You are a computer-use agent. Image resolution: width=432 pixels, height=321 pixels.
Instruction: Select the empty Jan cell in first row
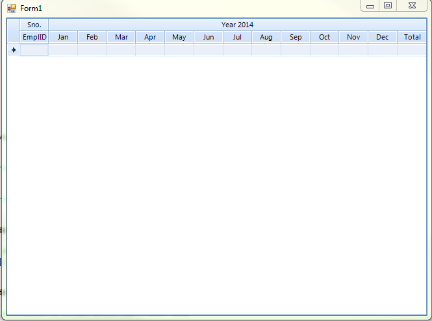pos(63,50)
